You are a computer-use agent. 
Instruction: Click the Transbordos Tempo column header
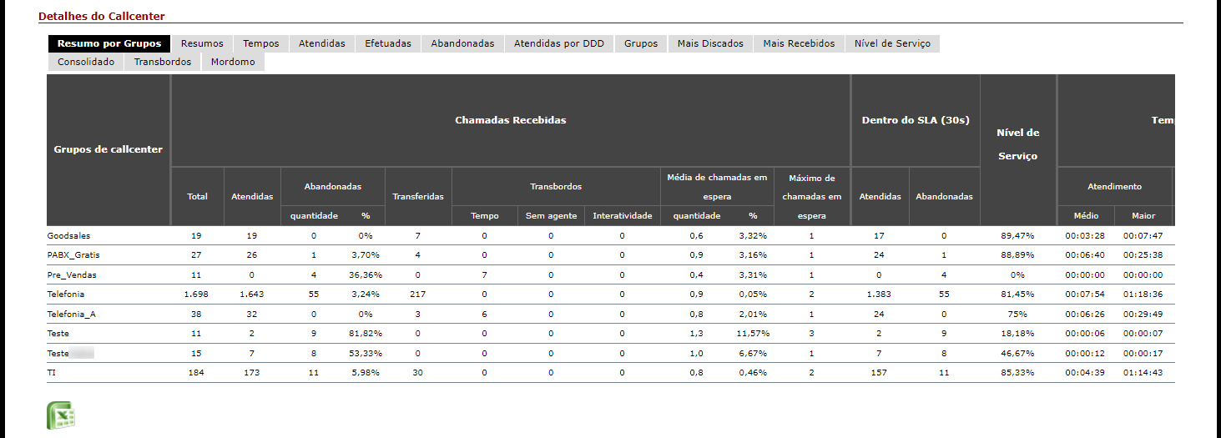(485, 216)
